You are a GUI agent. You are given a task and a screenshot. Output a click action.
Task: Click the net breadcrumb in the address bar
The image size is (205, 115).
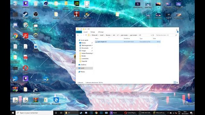(x=114, y=35)
